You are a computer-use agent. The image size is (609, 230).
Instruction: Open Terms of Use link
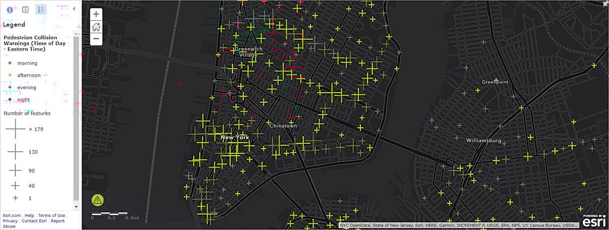[52, 215]
